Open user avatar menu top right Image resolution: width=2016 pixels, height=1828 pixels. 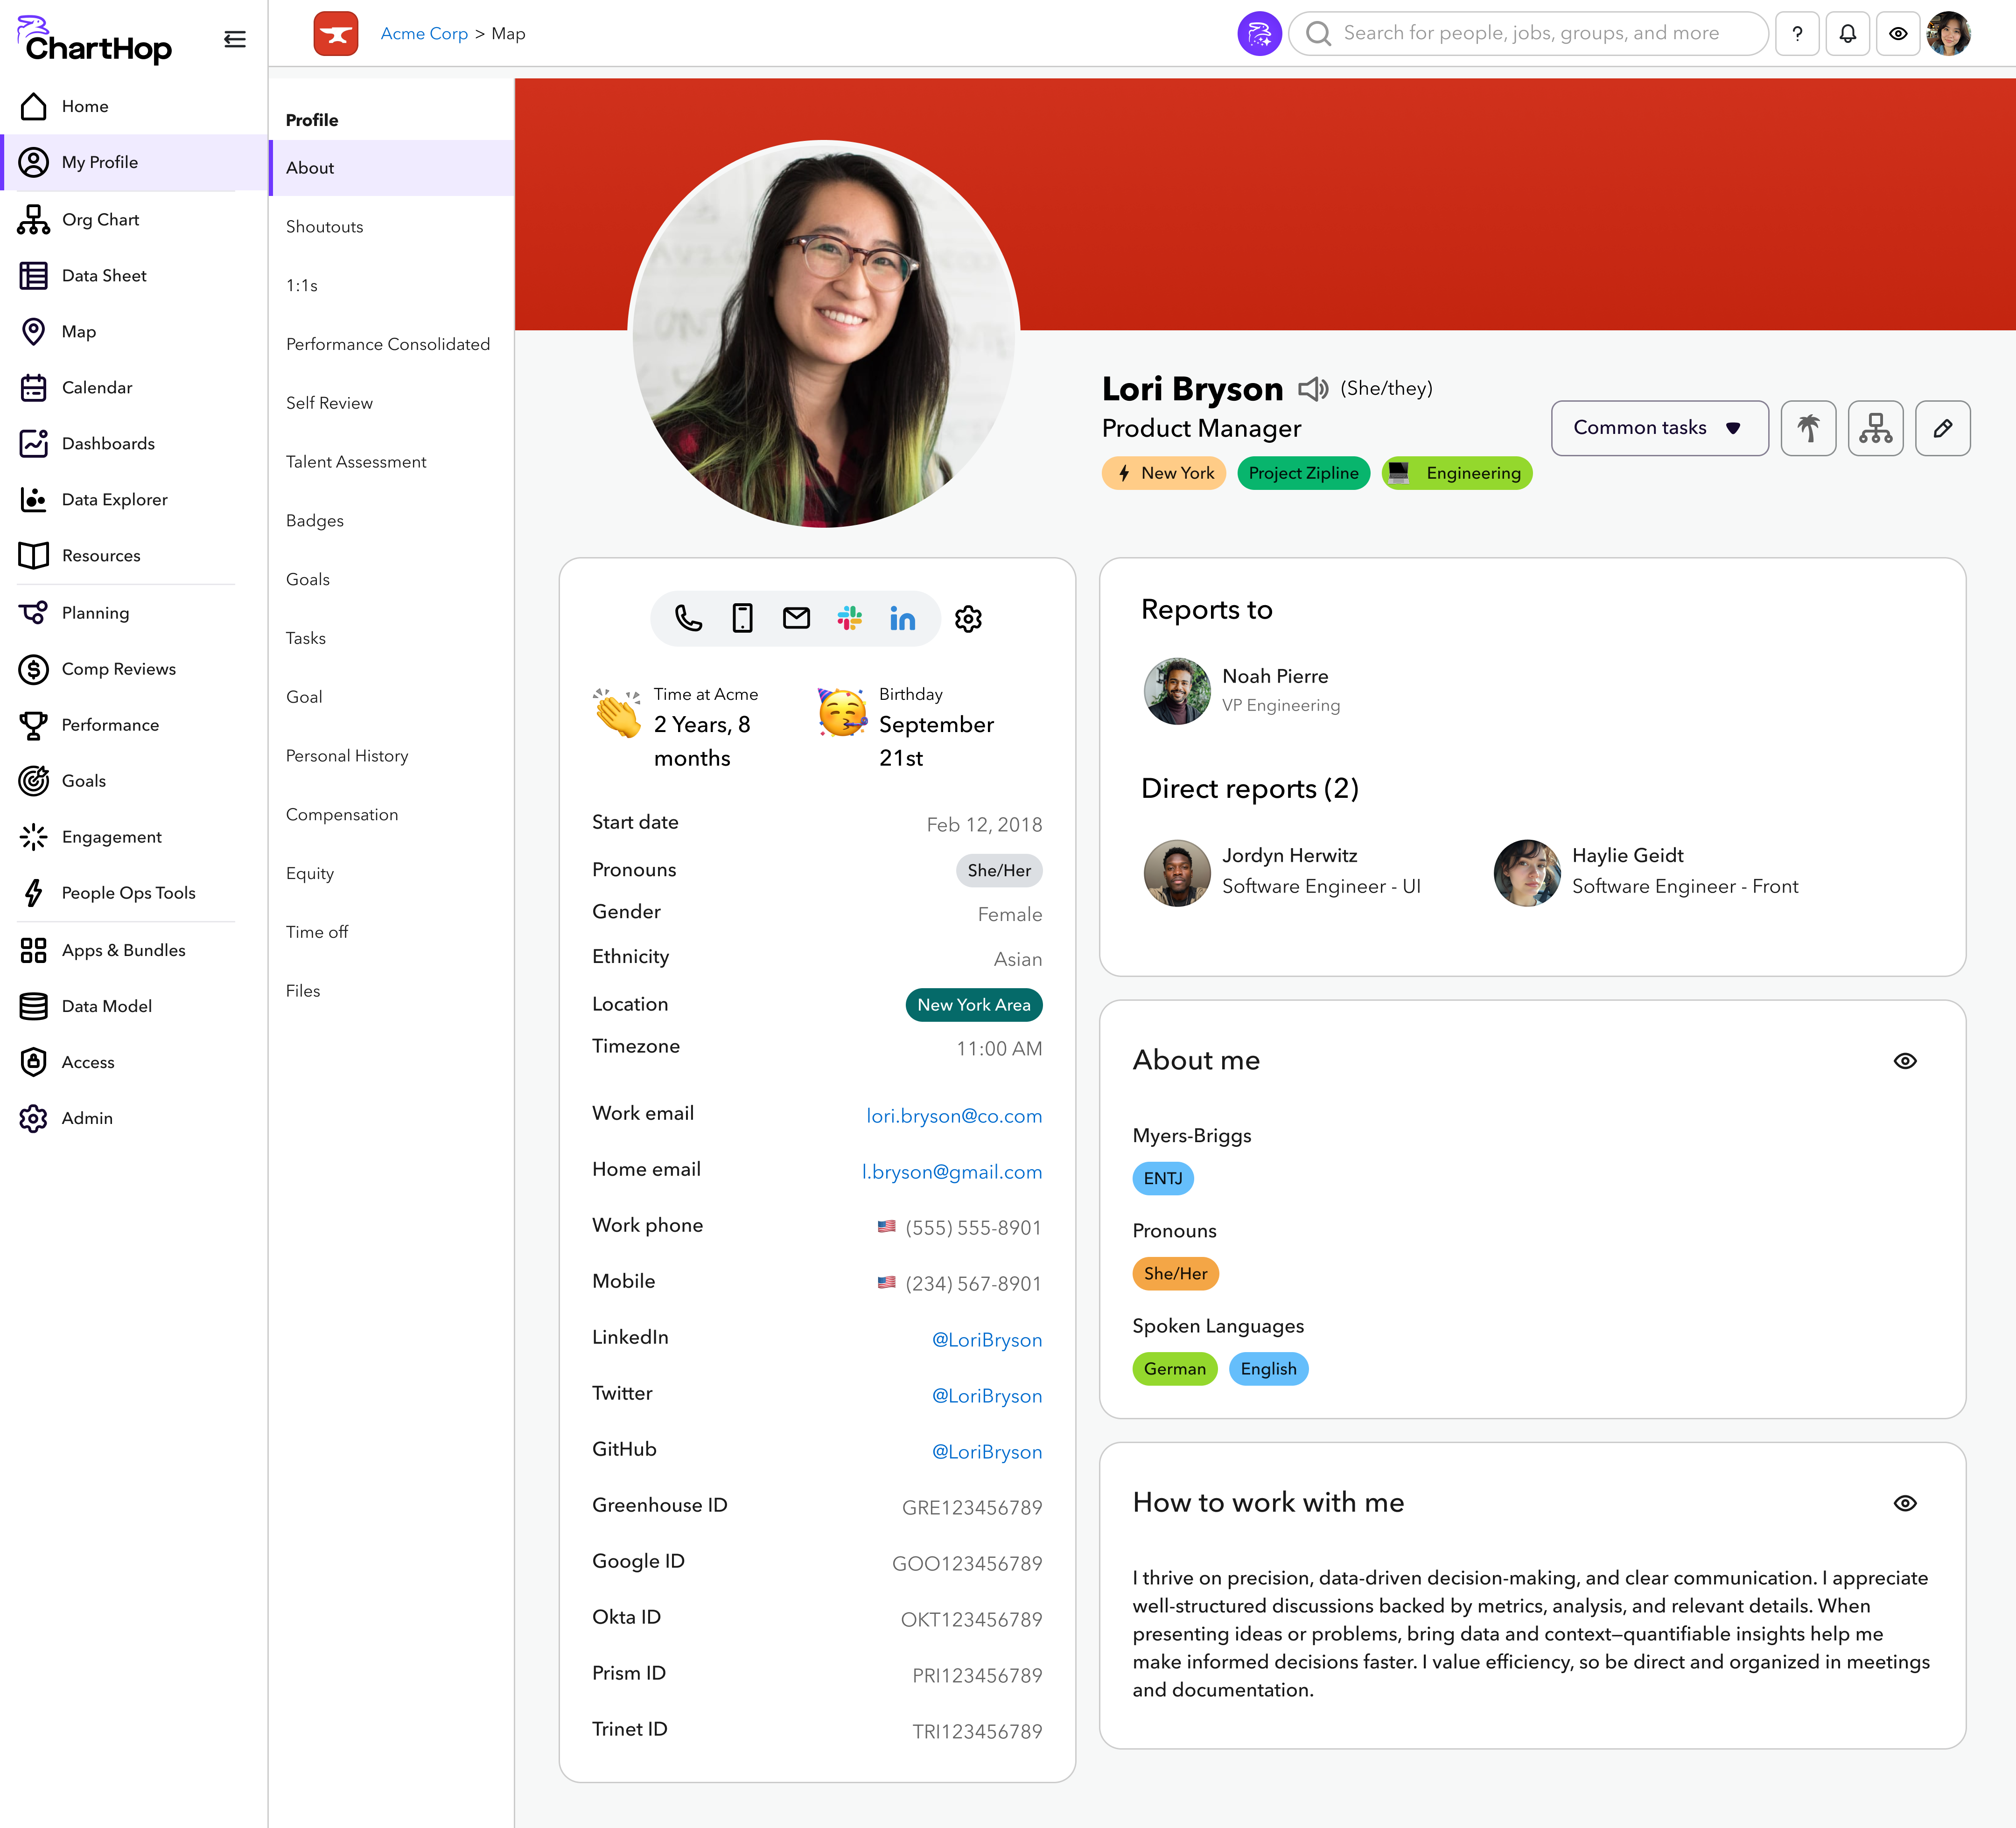click(1948, 34)
